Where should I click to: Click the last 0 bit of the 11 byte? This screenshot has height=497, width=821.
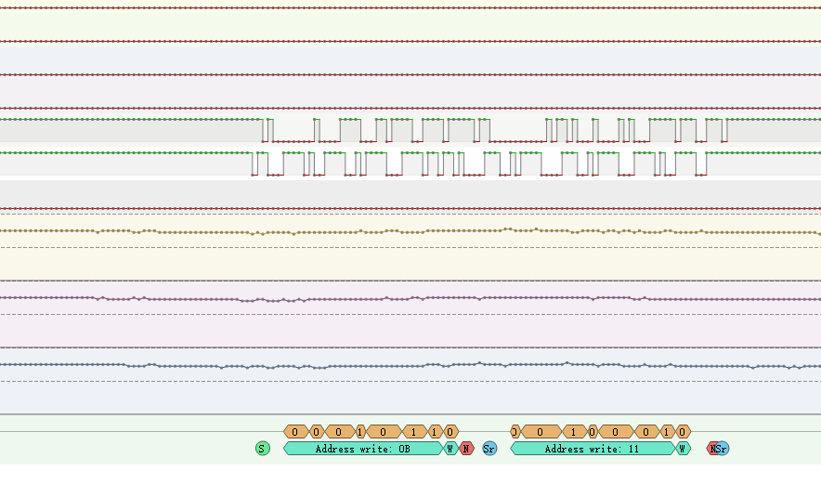coord(683,432)
